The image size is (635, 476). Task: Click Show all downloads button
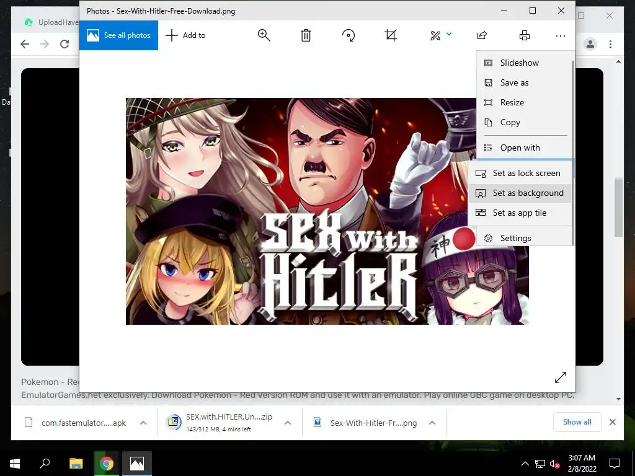[x=577, y=421]
